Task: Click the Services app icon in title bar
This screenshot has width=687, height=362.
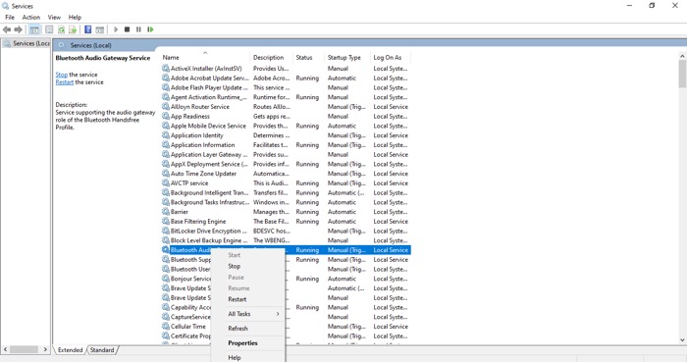Action: pos(5,6)
